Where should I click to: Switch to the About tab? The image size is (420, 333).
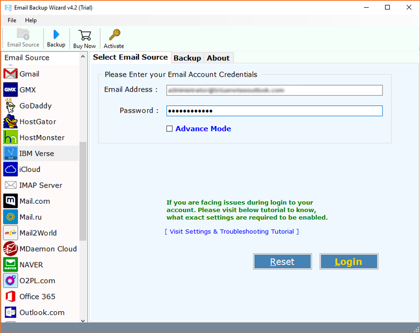218,58
